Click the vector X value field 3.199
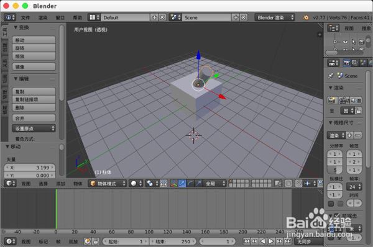Image resolution: width=373 pixels, height=247 pixels. [30, 168]
